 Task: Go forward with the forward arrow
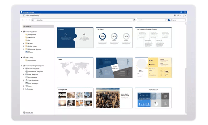[x=26, y=20]
